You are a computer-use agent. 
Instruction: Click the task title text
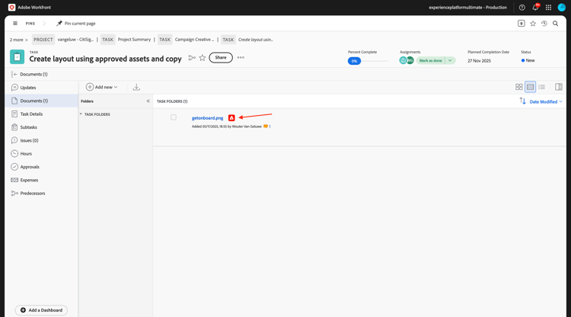(x=105, y=59)
